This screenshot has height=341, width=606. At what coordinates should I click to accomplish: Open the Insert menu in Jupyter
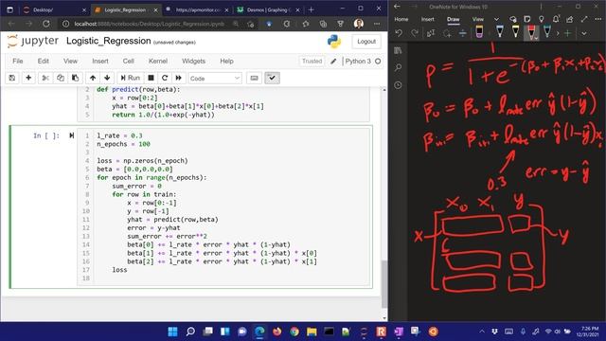[100, 61]
